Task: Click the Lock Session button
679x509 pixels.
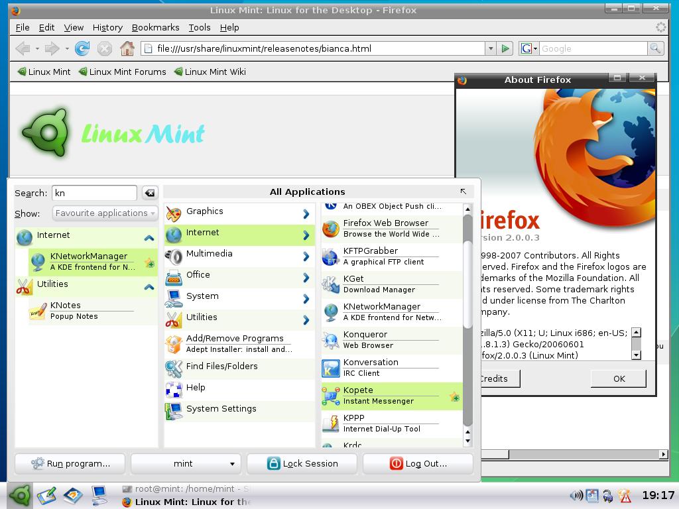Action: click(x=302, y=463)
